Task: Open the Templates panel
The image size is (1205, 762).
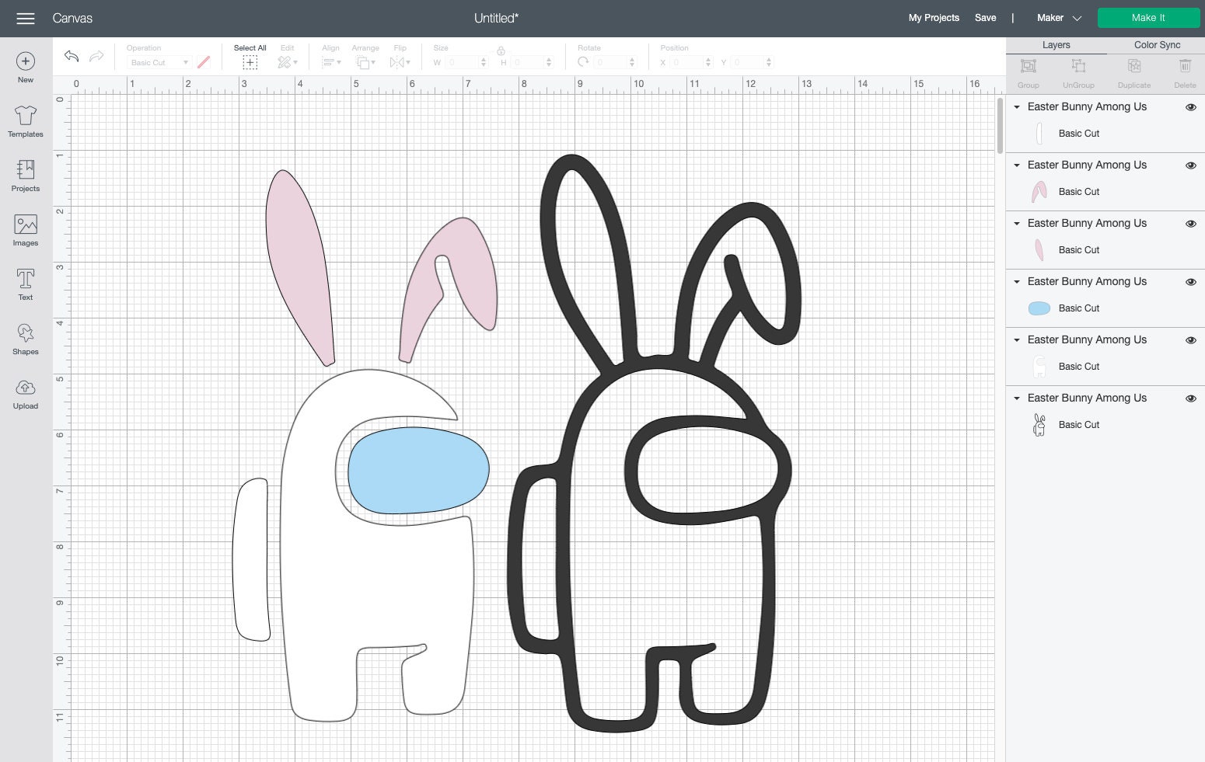Action: pyautogui.click(x=25, y=121)
